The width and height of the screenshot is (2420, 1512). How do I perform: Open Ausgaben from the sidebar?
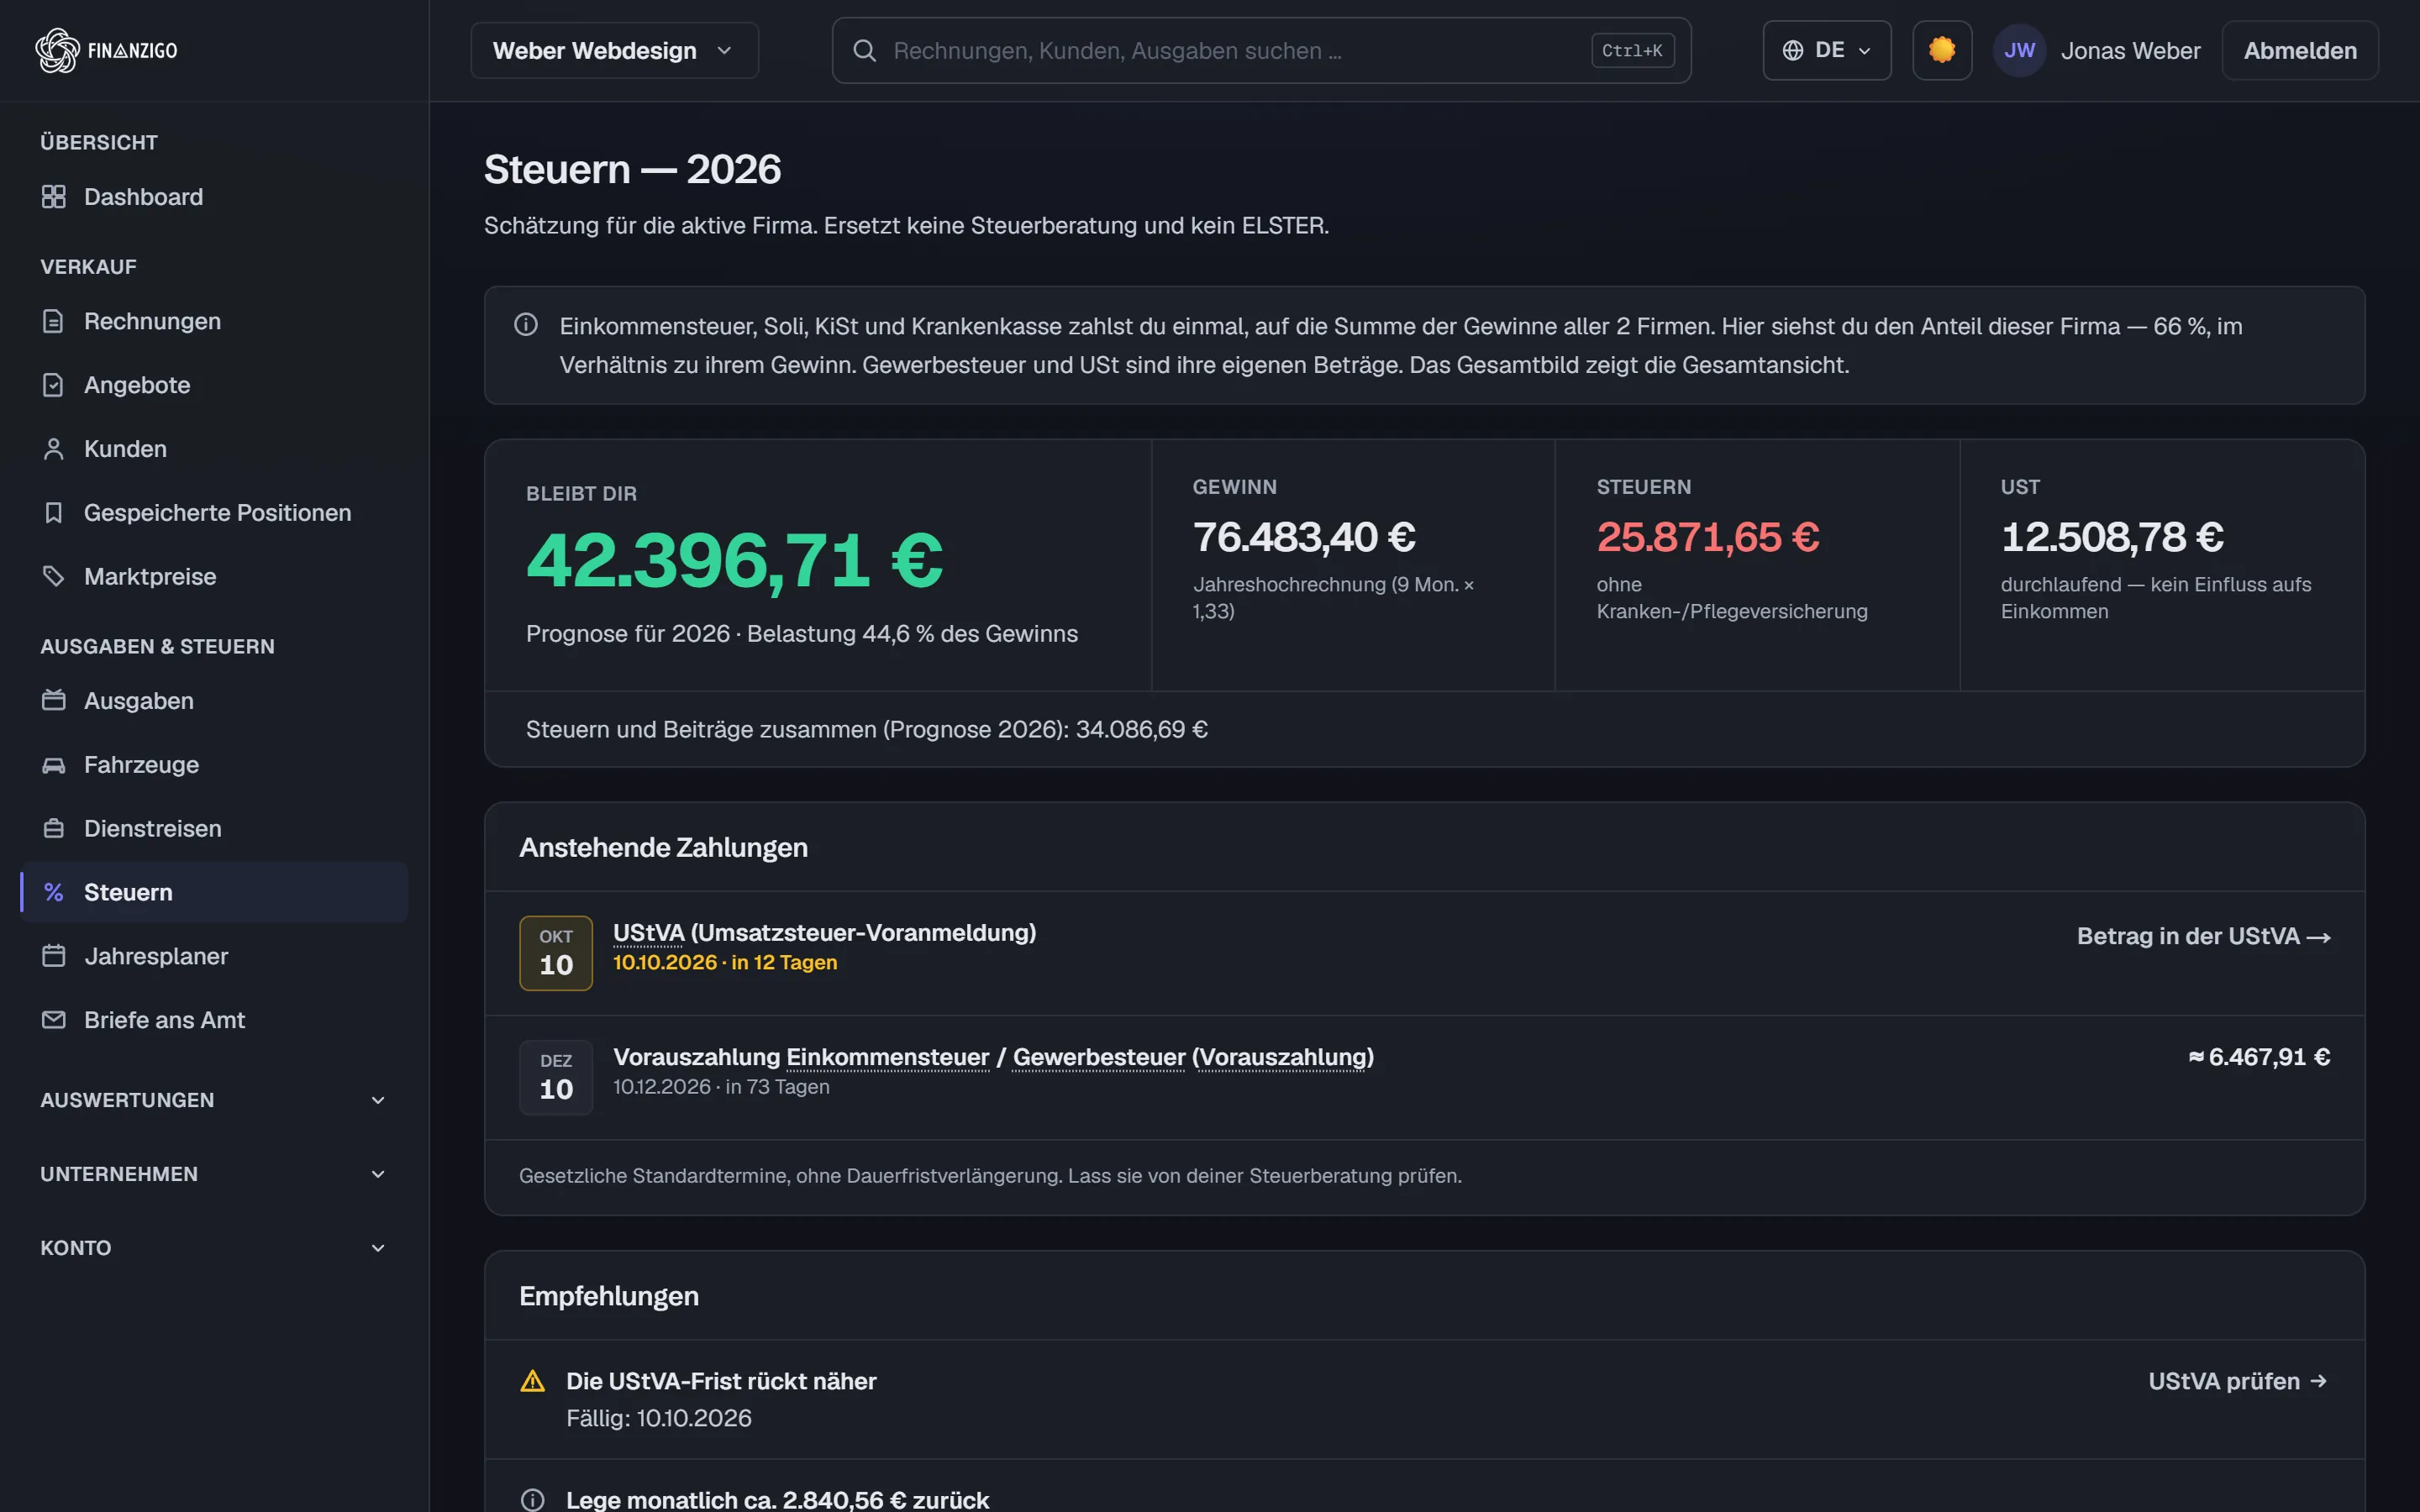[x=213, y=701]
